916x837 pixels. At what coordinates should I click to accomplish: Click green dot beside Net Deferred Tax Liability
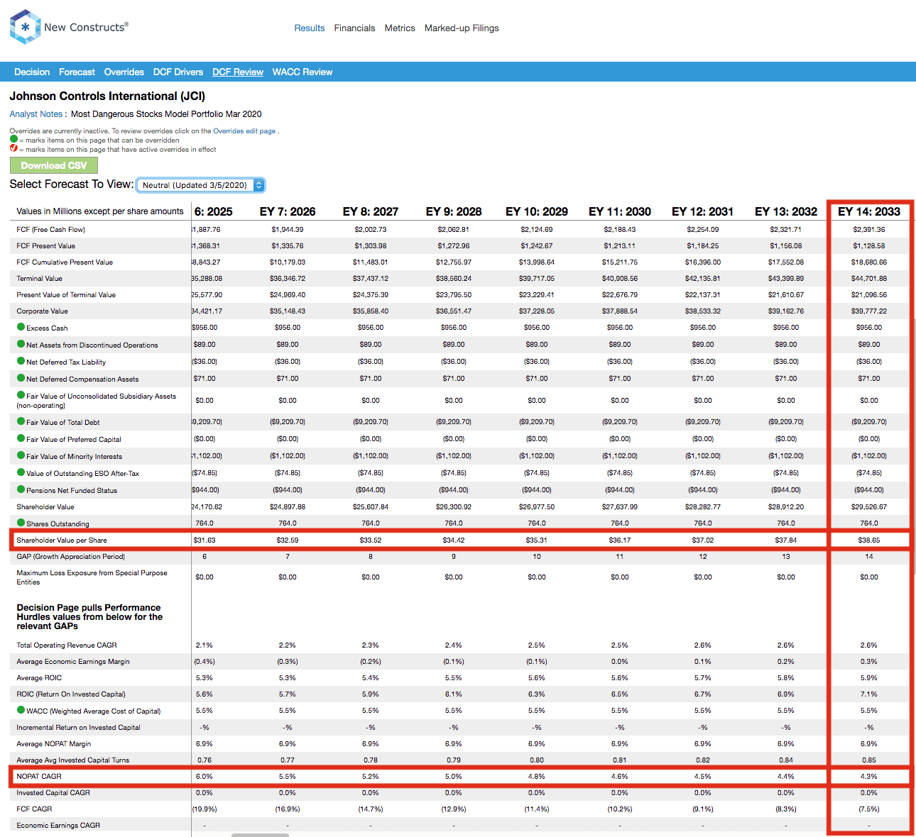21,361
